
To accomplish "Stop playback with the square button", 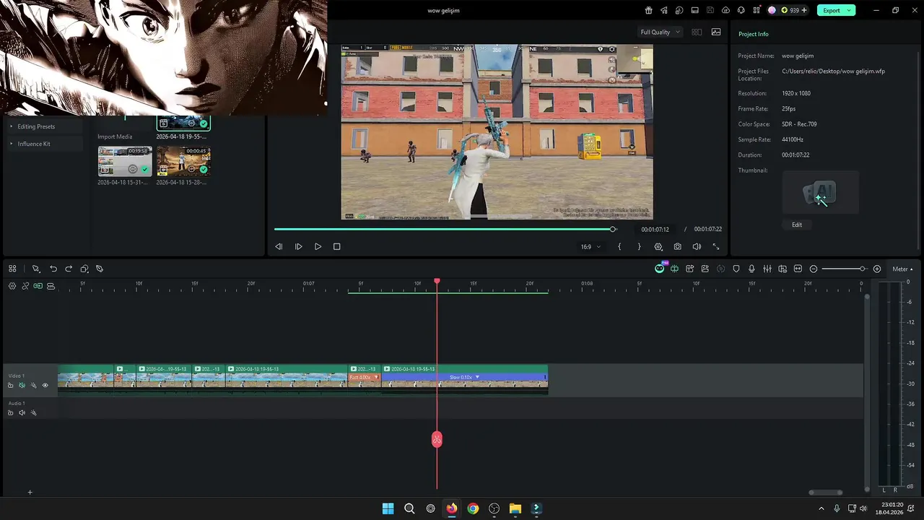I will click(x=336, y=246).
